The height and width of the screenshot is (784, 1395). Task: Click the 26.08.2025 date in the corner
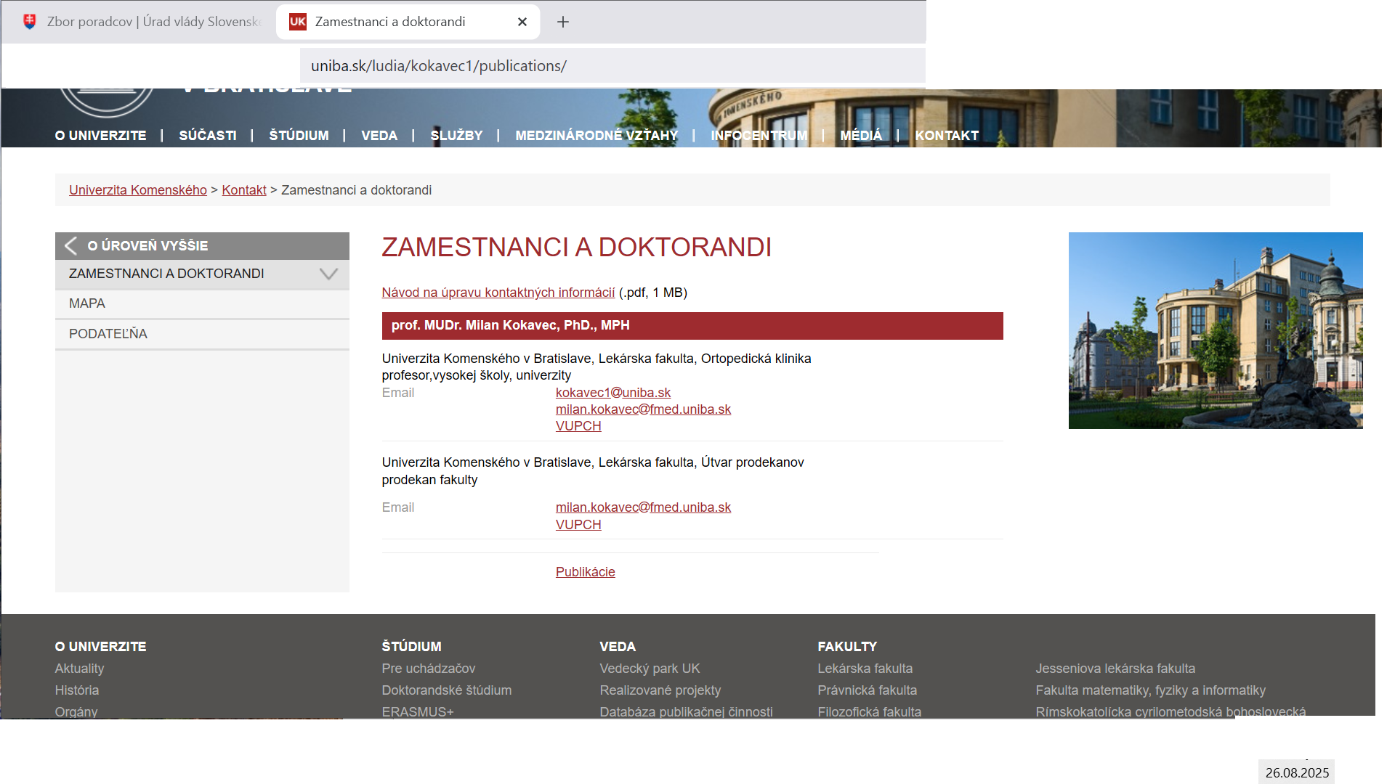pos(1297,772)
